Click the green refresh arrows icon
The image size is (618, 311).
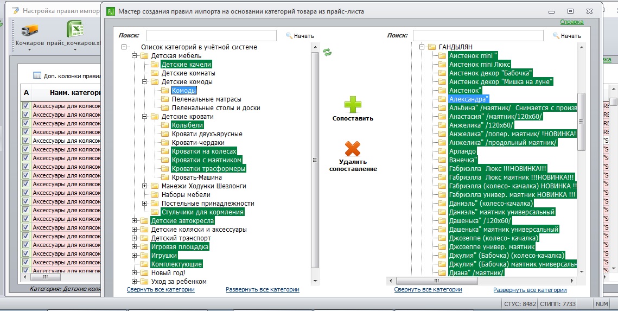point(327,52)
